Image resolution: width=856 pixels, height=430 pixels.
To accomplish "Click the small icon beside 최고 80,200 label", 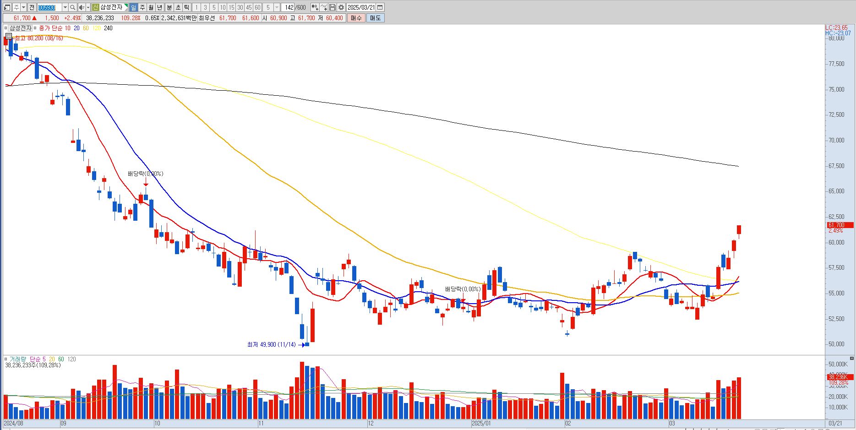I will pos(8,37).
